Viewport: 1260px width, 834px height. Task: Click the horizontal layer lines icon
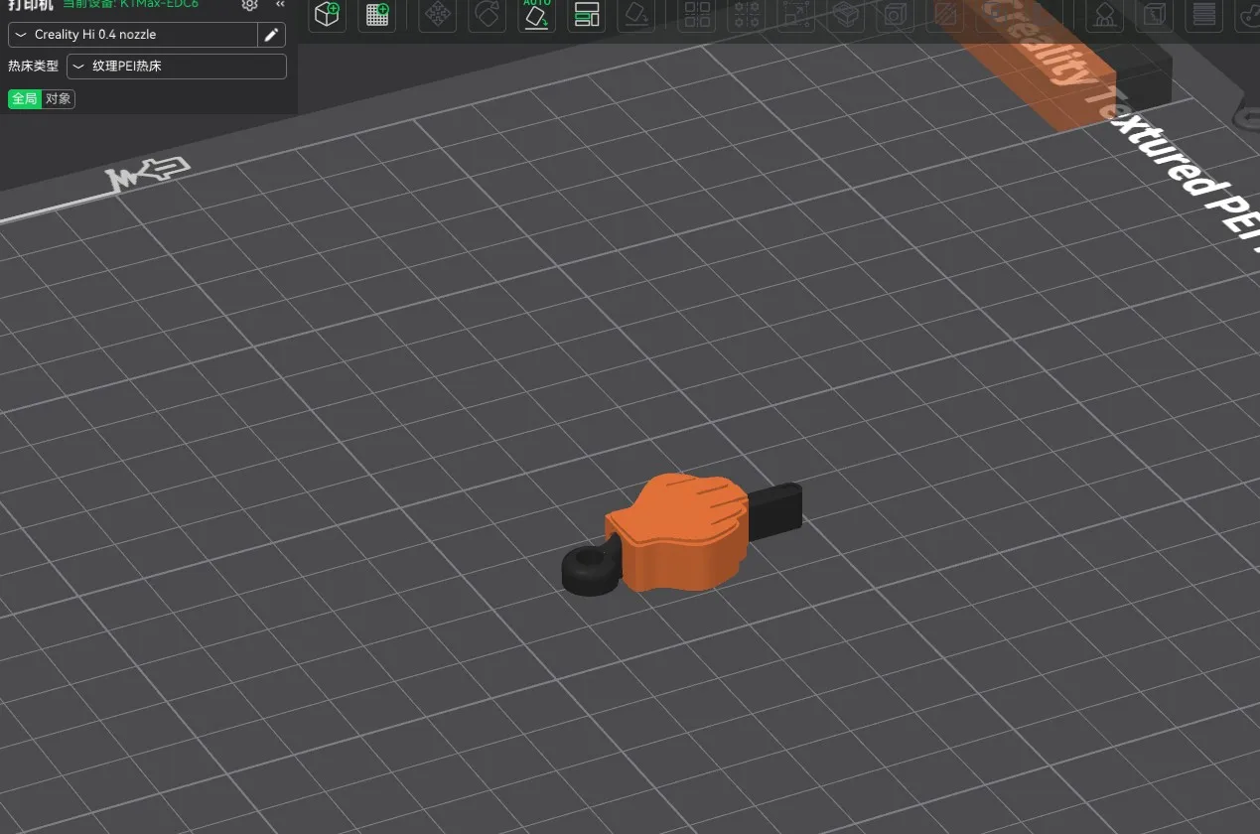[x=1204, y=14]
